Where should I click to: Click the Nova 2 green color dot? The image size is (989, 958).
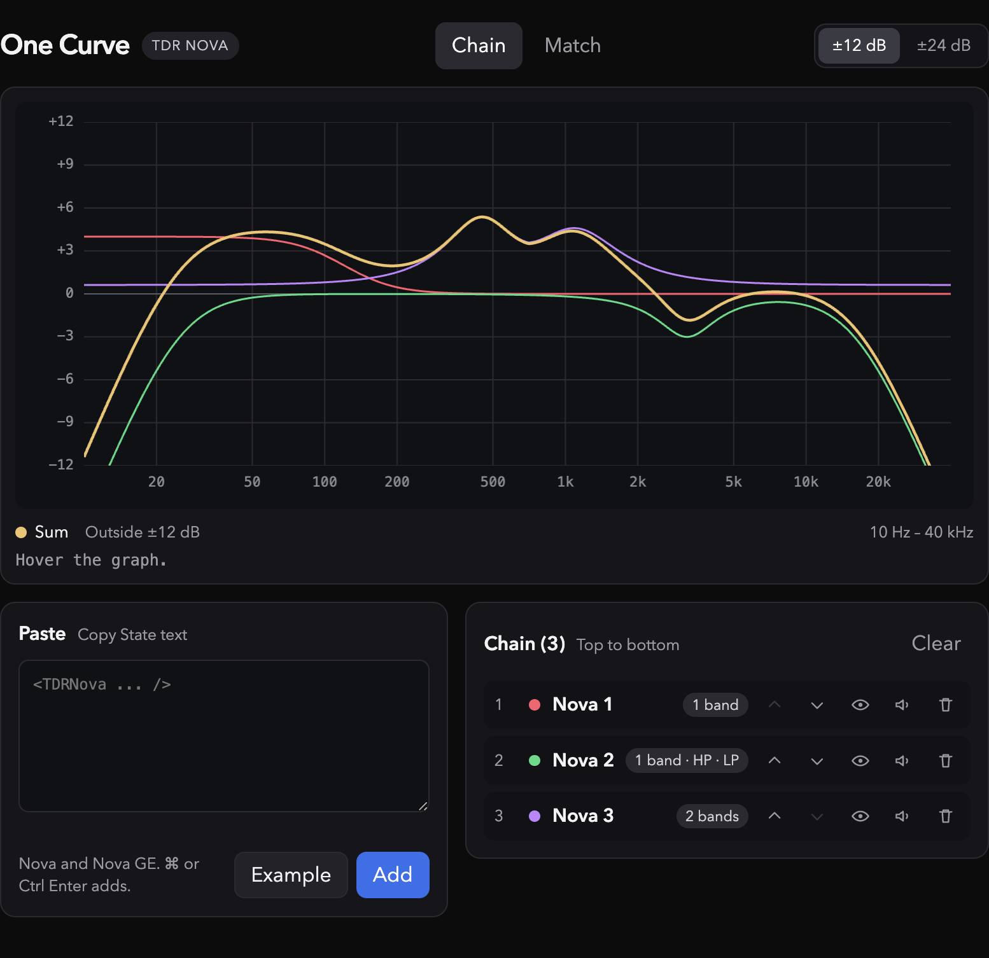click(535, 761)
